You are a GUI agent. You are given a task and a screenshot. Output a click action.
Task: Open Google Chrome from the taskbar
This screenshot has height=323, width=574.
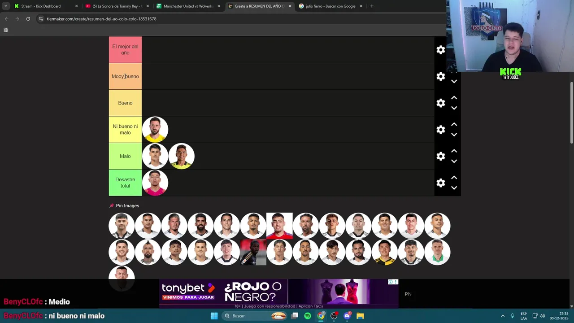321,316
